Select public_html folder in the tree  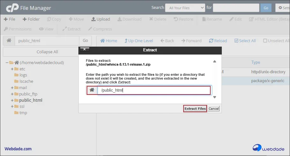pyautogui.click(x=30, y=100)
